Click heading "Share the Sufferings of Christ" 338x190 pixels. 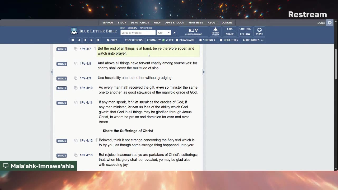[x=128, y=131]
